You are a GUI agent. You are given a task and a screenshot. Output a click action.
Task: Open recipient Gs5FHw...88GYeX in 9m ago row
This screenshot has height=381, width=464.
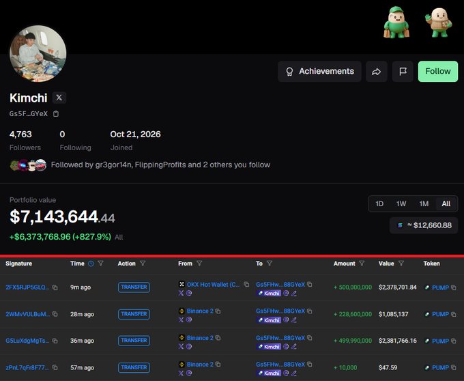coord(280,285)
